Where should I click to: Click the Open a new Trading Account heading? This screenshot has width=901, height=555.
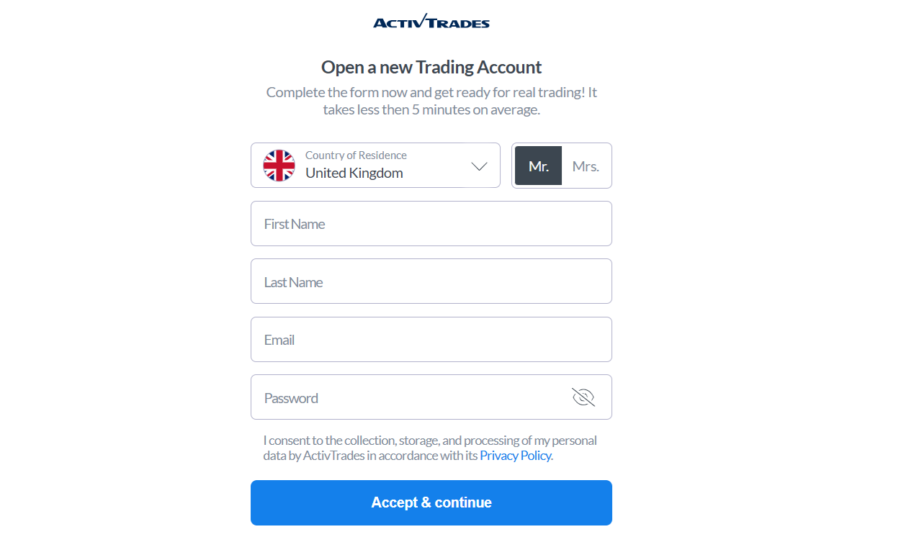(x=431, y=67)
